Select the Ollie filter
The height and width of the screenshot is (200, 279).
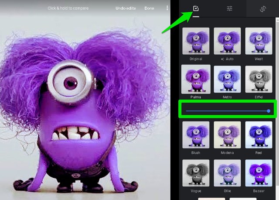coord(227,173)
